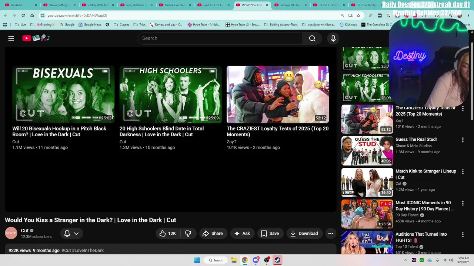Open the Chrome apps grid shortcut

click(x=5, y=25)
